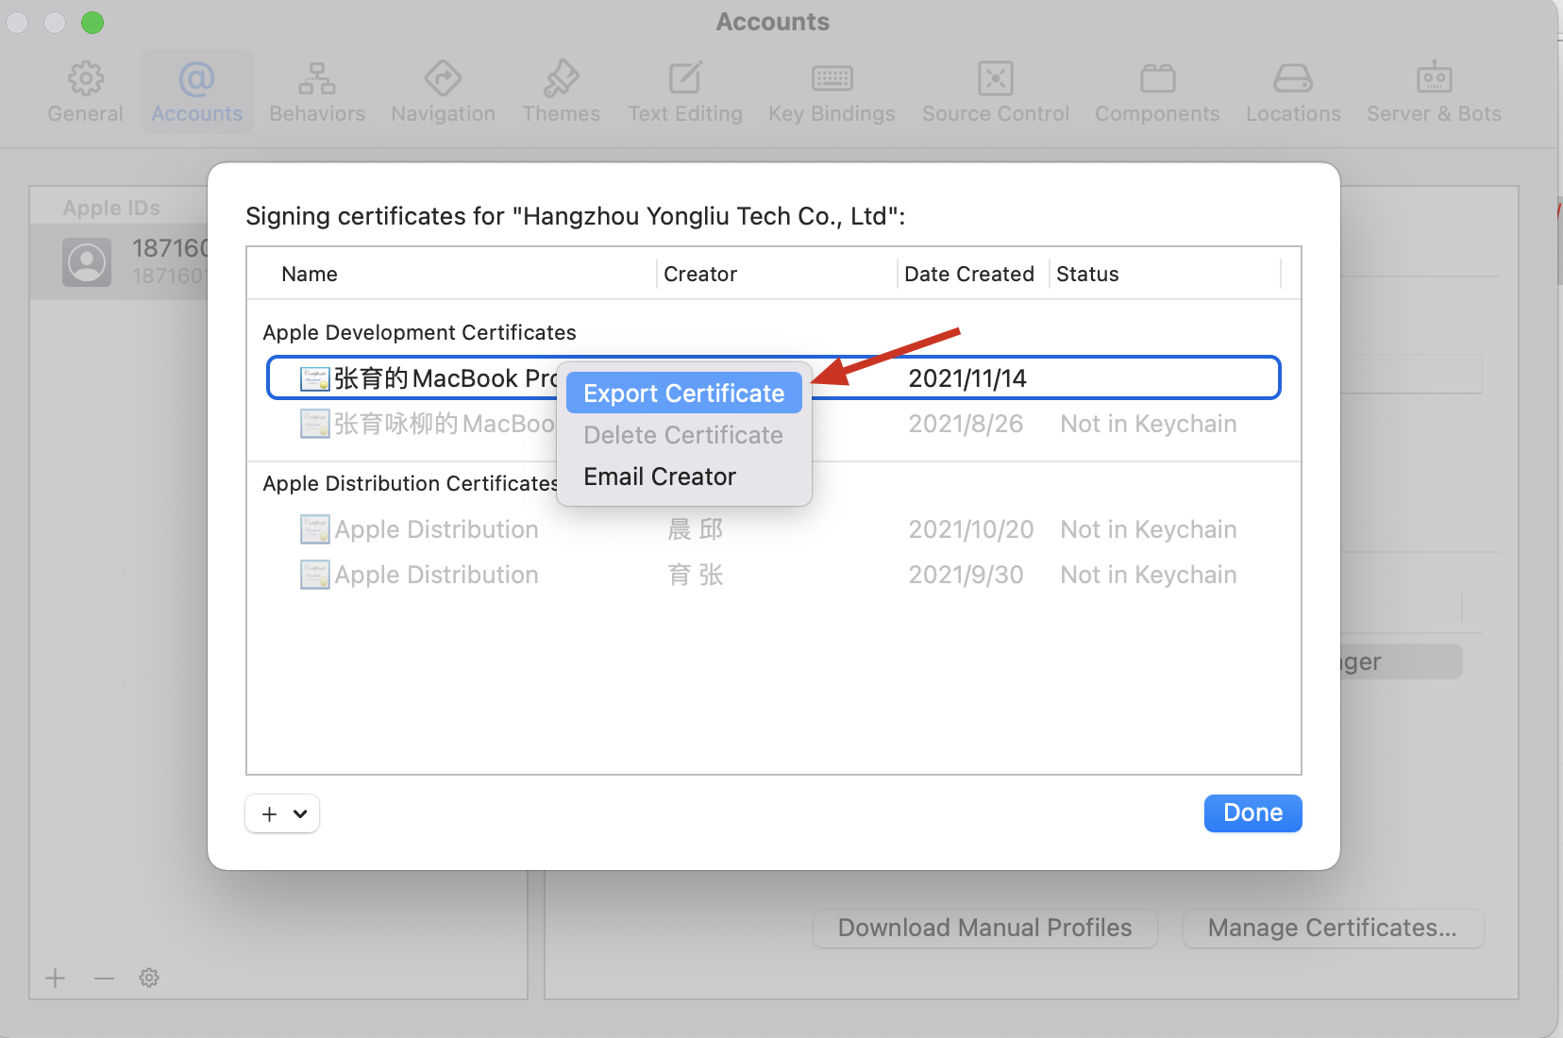Show the Components preferences pane
Screen dimensions: 1563x1038
pos(1157,92)
